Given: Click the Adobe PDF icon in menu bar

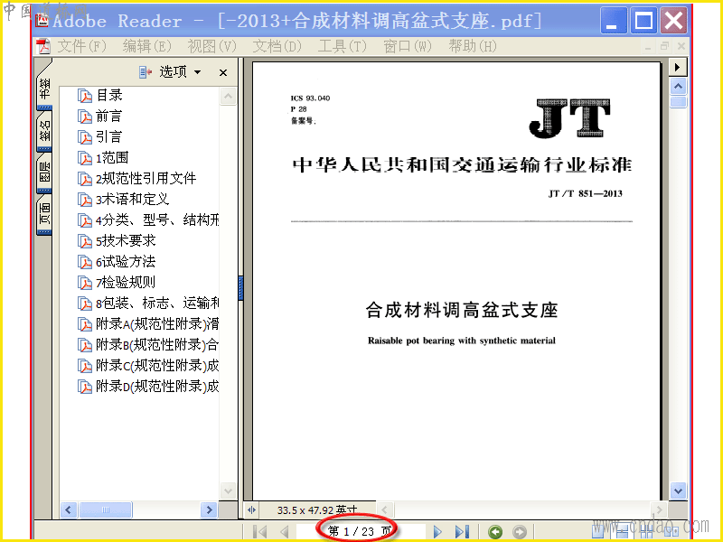Looking at the screenshot, I should click(43, 46).
